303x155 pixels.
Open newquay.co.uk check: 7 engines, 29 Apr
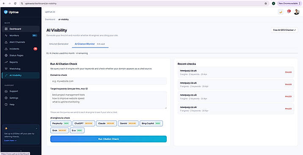point(236,84)
